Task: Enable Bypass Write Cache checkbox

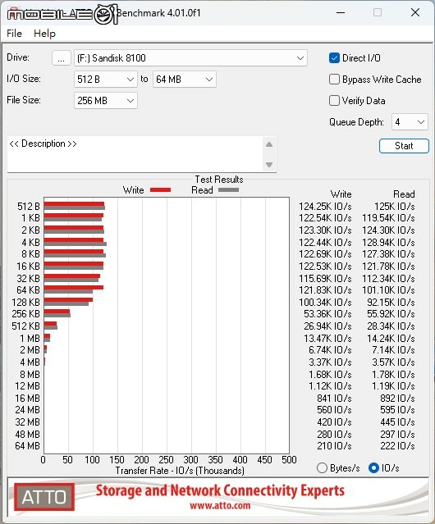Action: (334, 80)
